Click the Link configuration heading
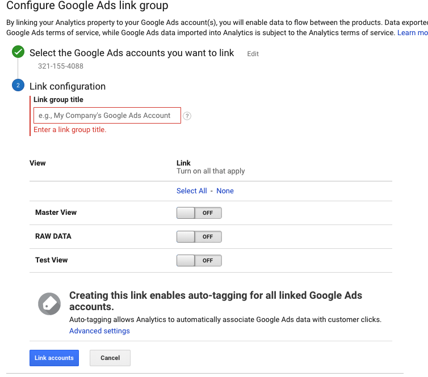This screenshot has height=377, width=428. [68, 86]
